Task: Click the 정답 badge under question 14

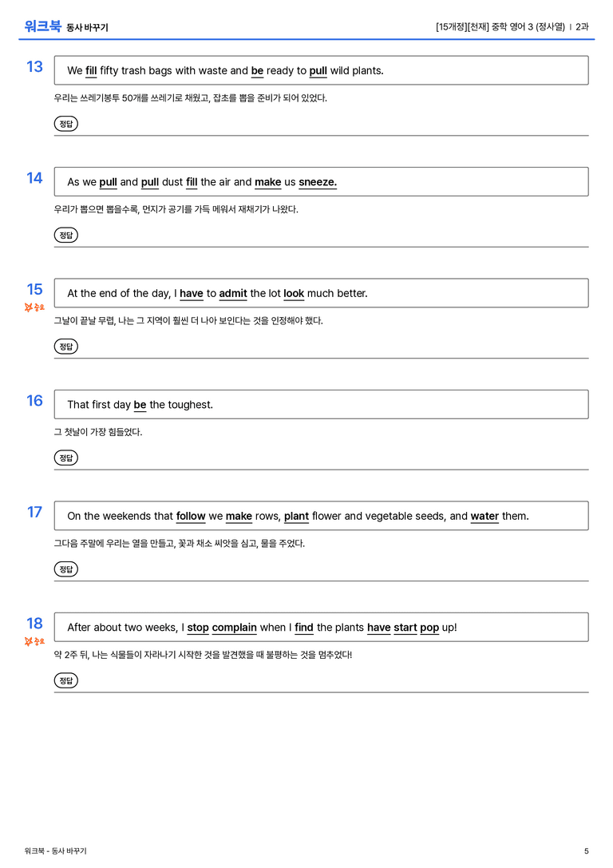Action: pos(65,236)
